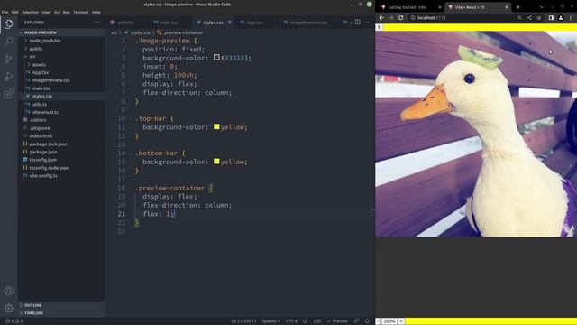
Task: Open the Search view in activity bar
Action: coord(8,42)
